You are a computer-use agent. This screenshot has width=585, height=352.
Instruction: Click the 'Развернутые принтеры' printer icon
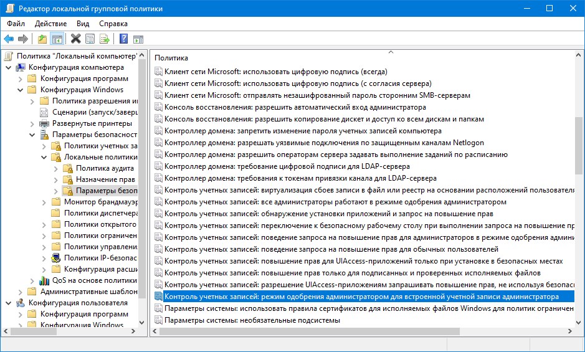coord(44,123)
